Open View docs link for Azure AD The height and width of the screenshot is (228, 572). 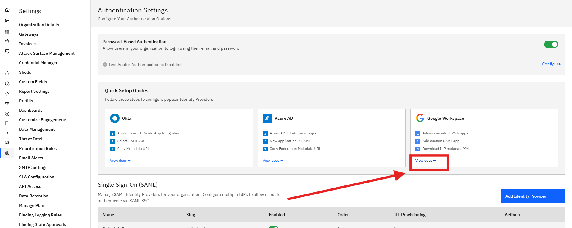tap(273, 161)
